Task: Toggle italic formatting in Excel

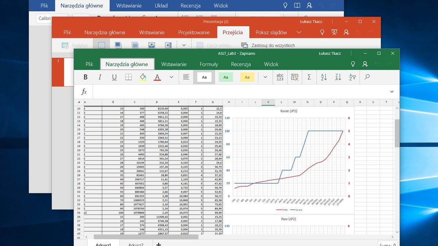Action: [100, 77]
